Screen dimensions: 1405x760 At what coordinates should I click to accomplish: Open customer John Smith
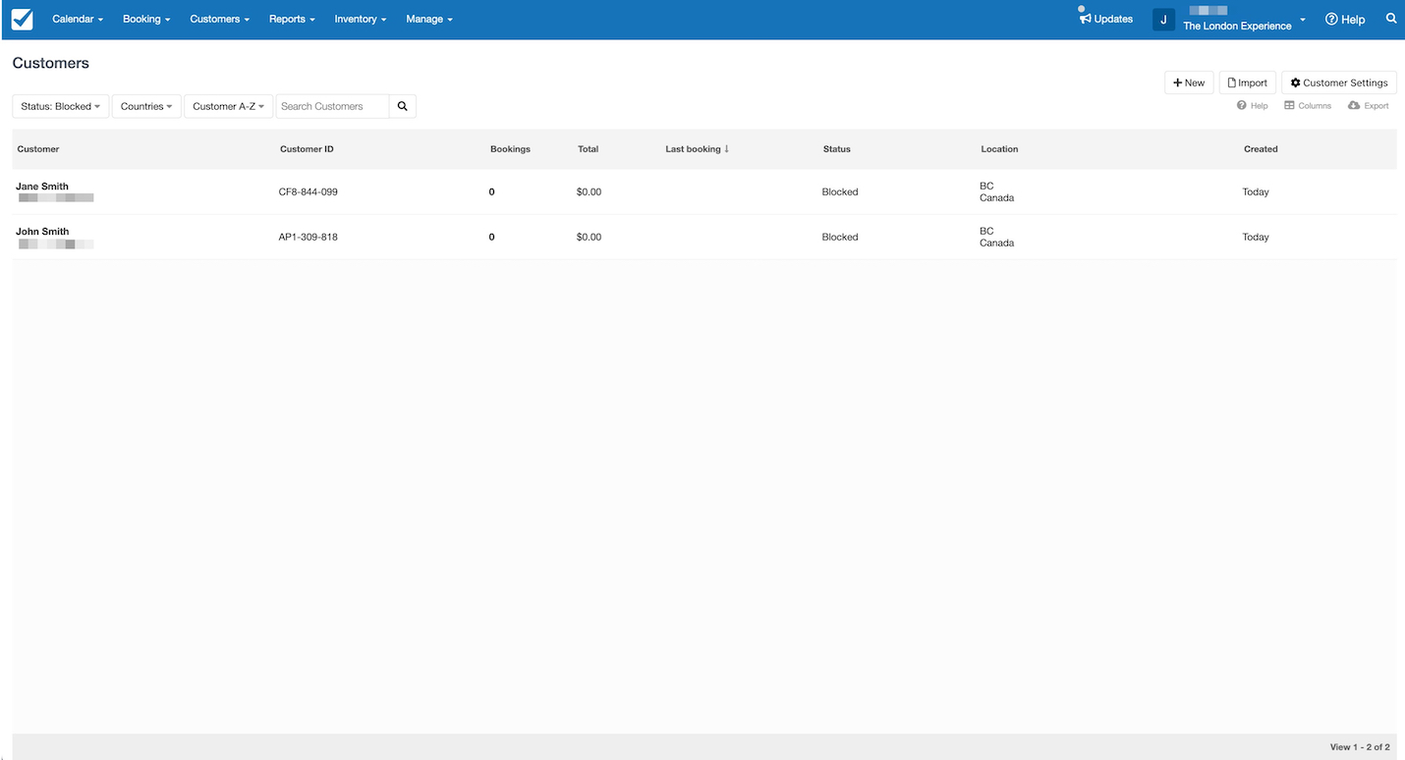coord(42,232)
